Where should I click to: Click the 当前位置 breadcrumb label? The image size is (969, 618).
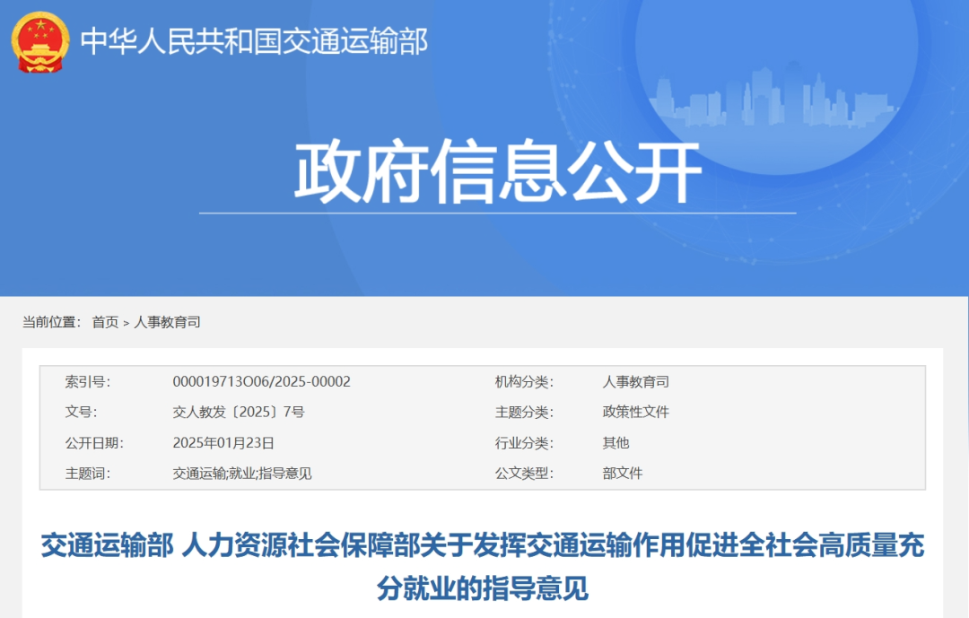(x=50, y=322)
